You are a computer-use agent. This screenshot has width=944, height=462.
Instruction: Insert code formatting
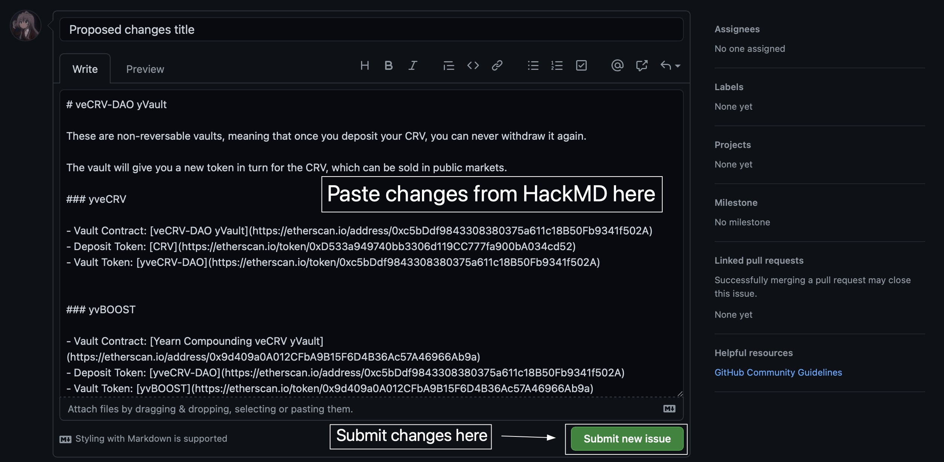473,66
